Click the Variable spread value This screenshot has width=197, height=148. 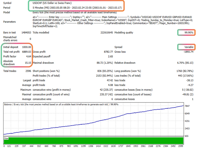pyautogui.click(x=189, y=47)
